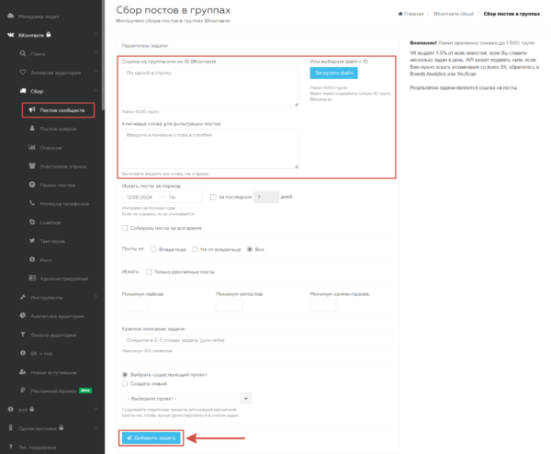Select the 'Не от владельца' radio button
The height and width of the screenshot is (454, 551).
[195, 249]
